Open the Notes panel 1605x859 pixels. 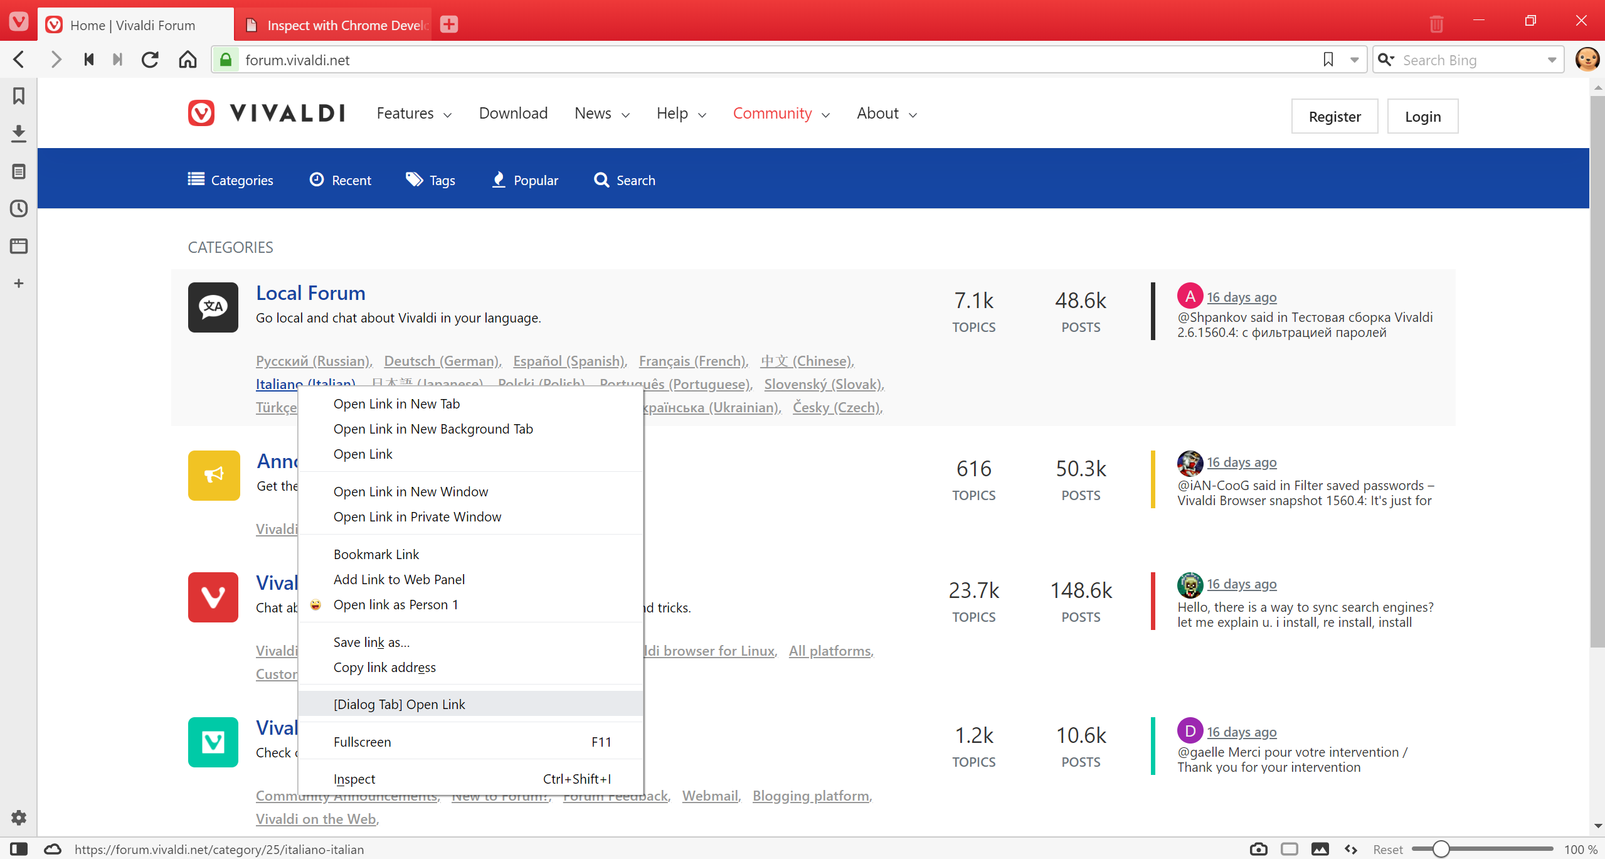pos(18,171)
